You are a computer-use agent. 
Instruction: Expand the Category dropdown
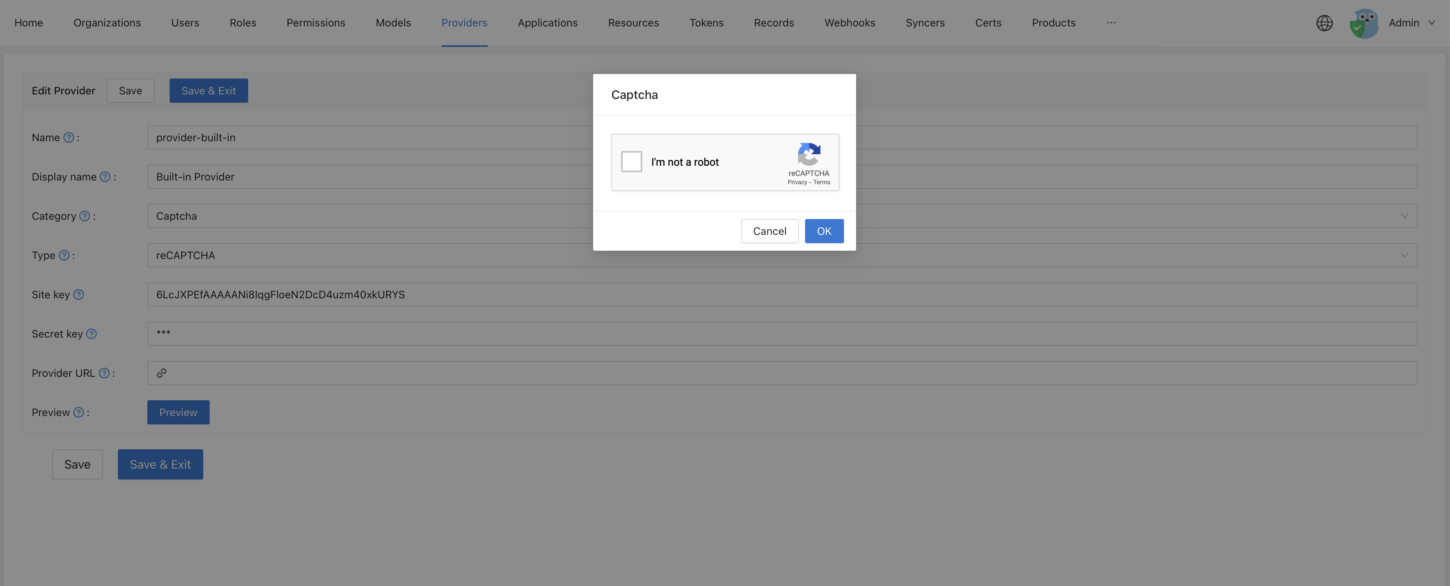point(1405,216)
